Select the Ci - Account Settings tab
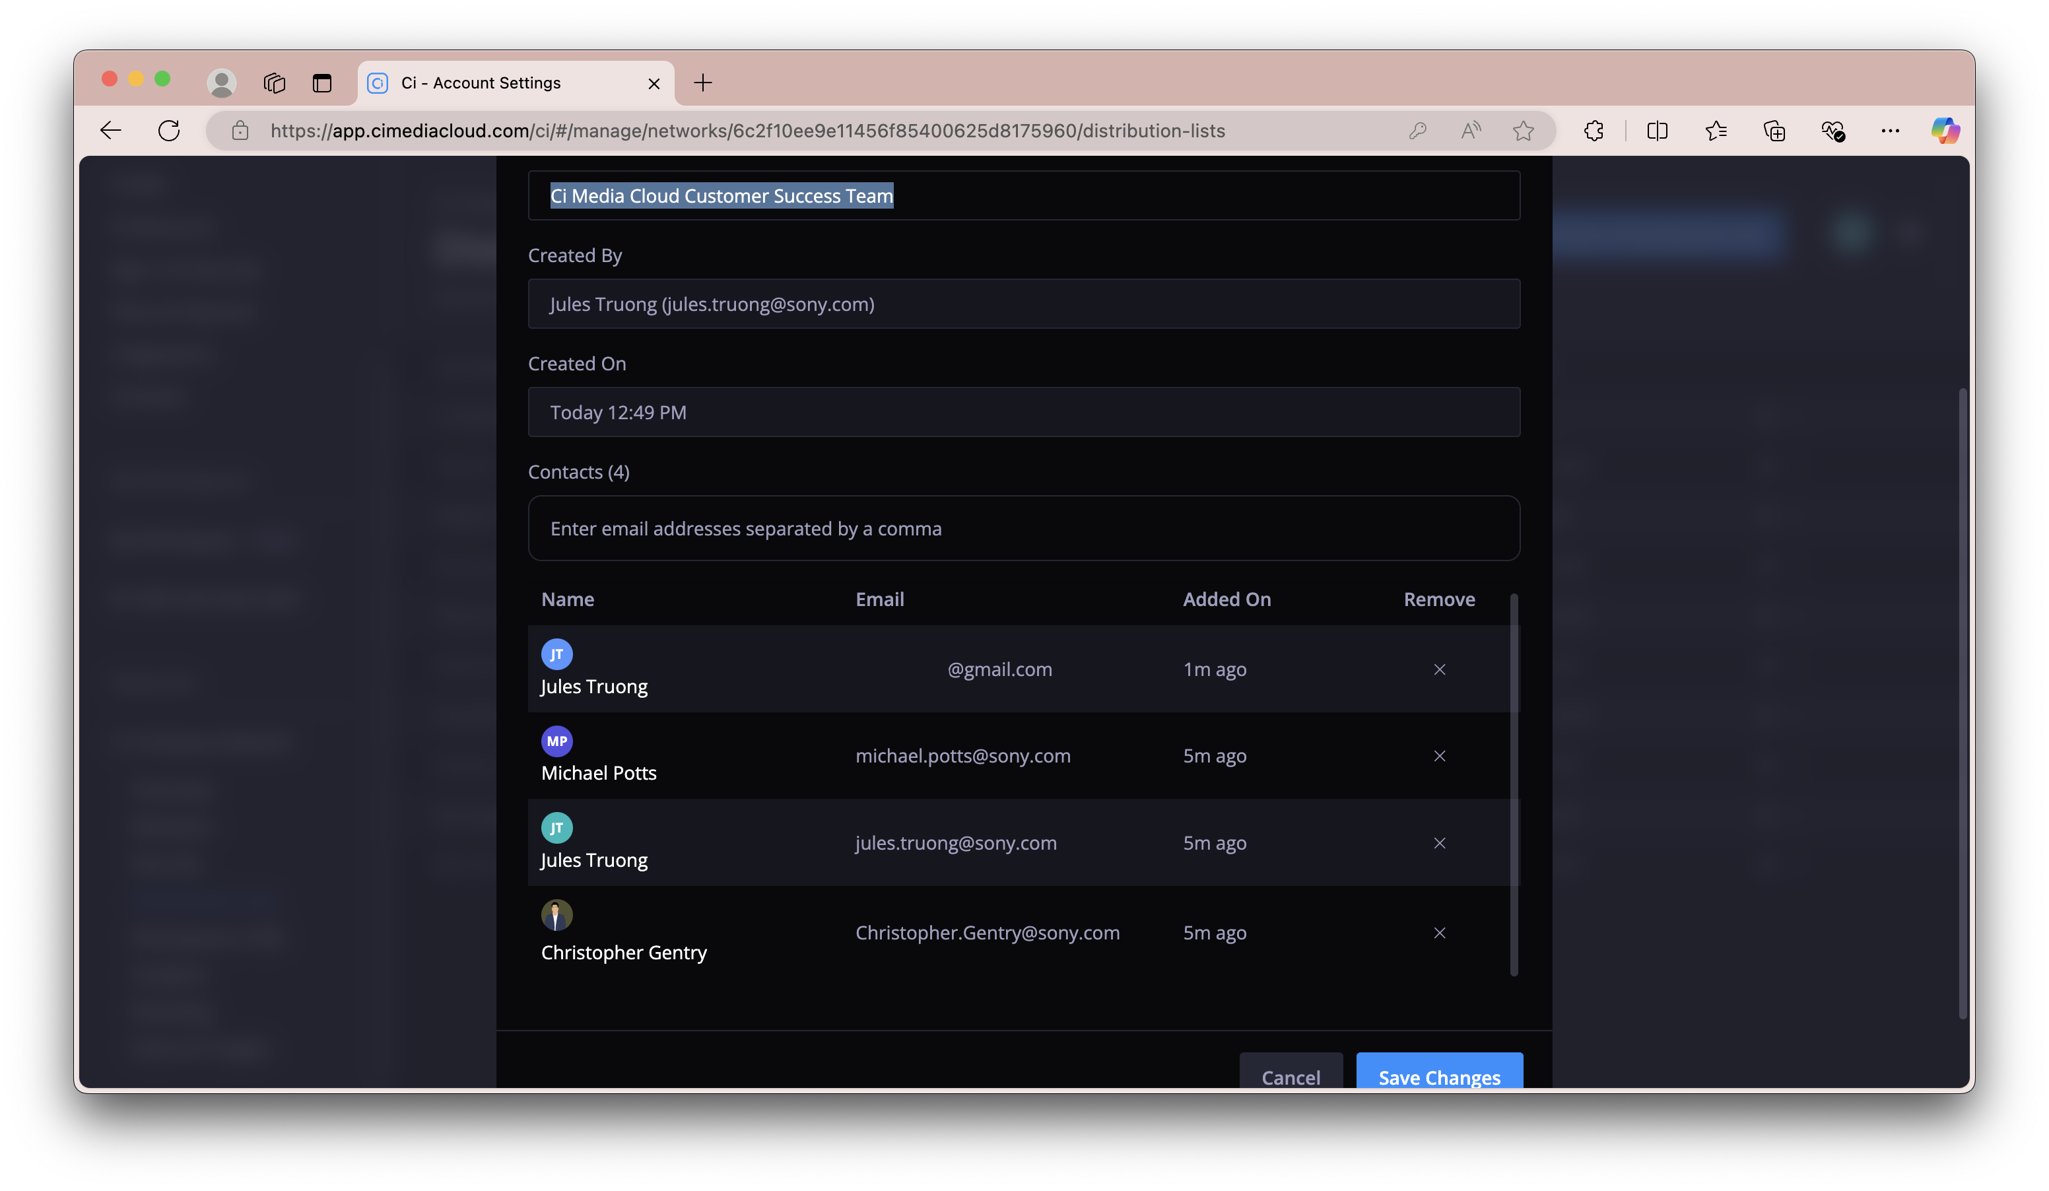This screenshot has height=1191, width=2049. click(516, 83)
